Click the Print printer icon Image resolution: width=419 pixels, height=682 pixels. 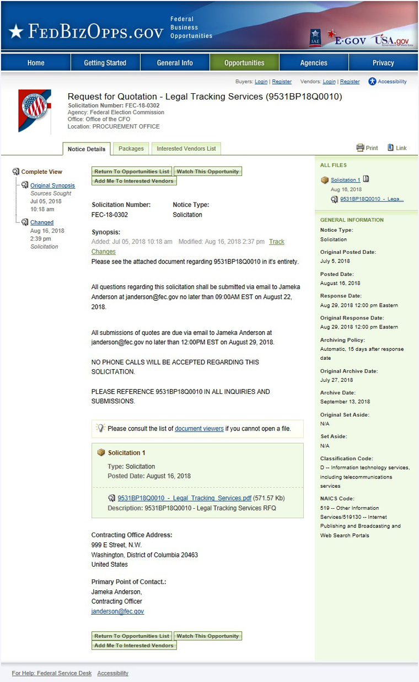tap(360, 148)
